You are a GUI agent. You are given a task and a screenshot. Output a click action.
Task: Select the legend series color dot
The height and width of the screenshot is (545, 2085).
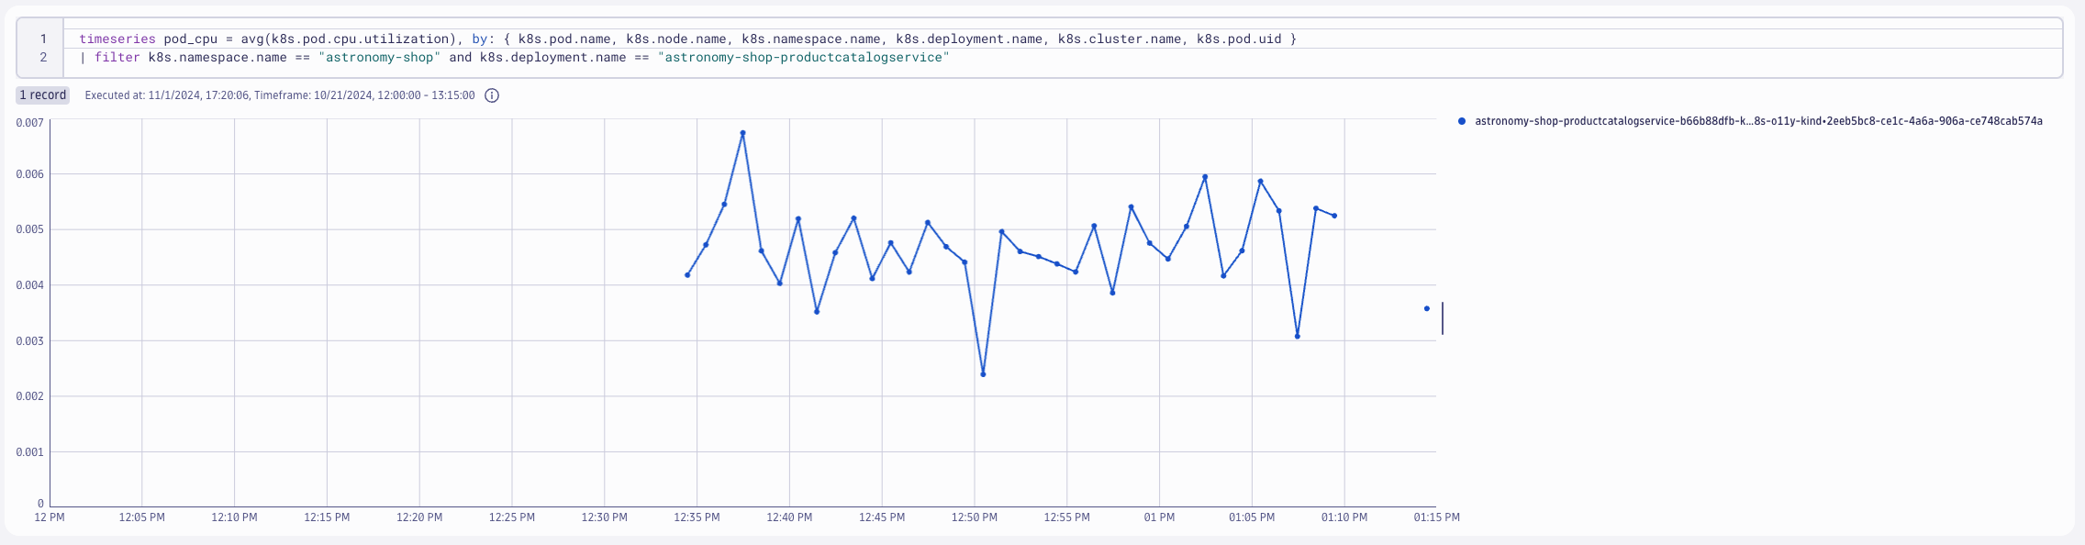click(1462, 121)
